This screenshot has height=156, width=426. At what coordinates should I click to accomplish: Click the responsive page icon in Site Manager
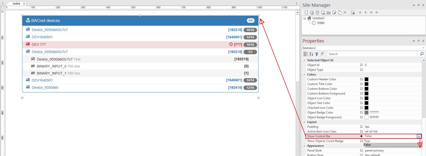pos(312,12)
